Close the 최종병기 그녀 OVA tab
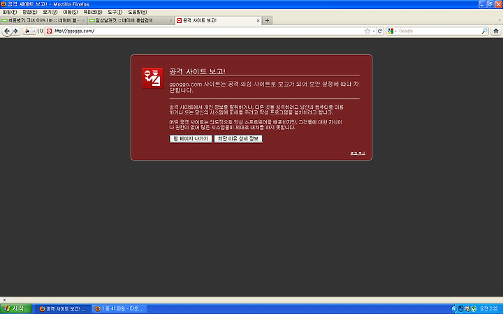 tap(83, 20)
